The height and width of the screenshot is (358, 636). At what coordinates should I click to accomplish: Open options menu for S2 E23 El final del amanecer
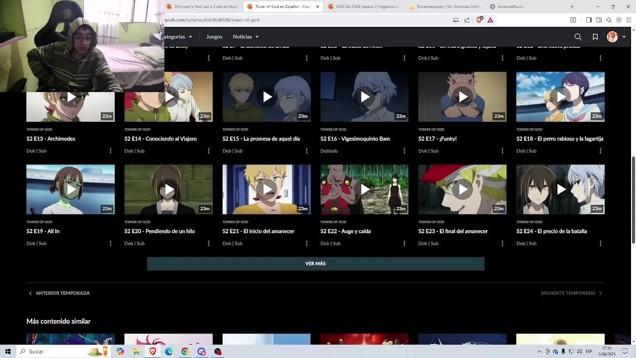point(502,243)
